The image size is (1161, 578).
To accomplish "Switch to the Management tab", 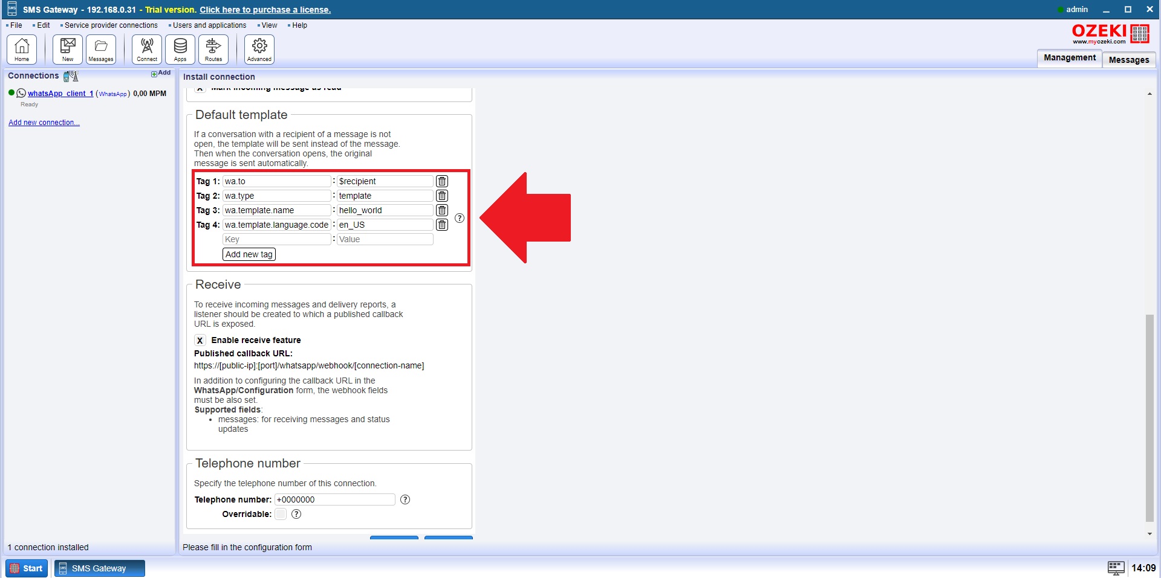I will (1070, 58).
